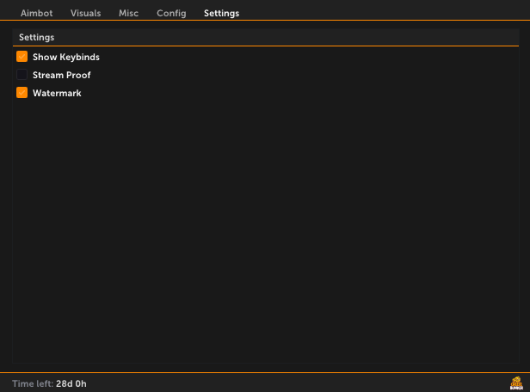Click the logo icon in the footer
The width and height of the screenshot is (530, 392).
(x=516, y=383)
